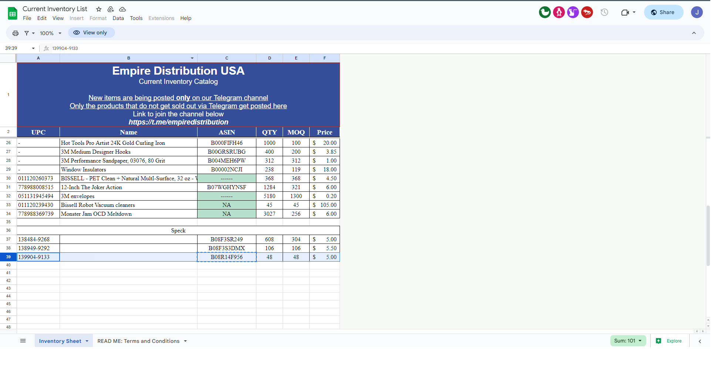Select ASIN cell B07WGHYNSF
The height and width of the screenshot is (385, 711).
point(227,187)
